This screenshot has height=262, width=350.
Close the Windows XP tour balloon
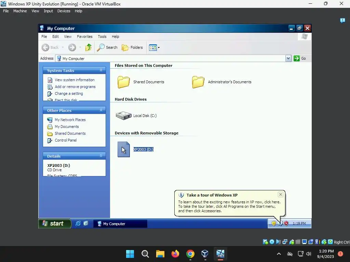tap(280, 194)
